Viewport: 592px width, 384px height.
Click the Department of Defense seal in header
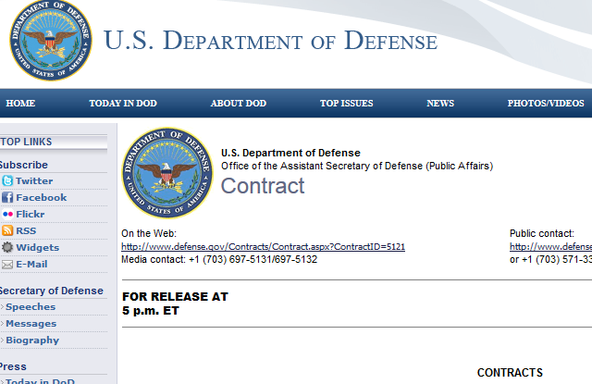(51, 40)
